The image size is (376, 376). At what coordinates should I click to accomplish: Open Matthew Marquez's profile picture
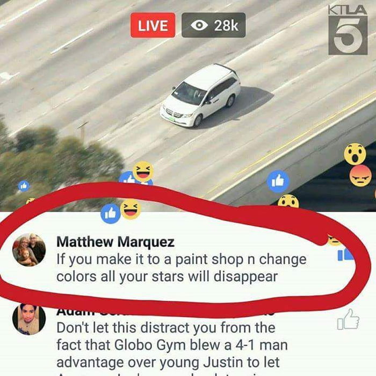[x=29, y=250]
